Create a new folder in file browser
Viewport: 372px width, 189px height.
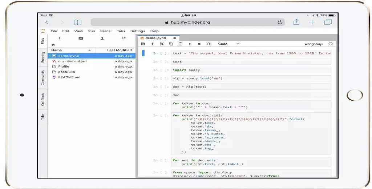point(81,38)
